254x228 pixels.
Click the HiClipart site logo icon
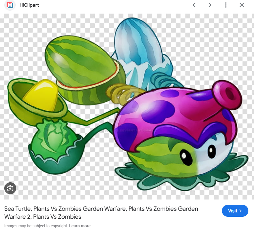(x=10, y=5)
